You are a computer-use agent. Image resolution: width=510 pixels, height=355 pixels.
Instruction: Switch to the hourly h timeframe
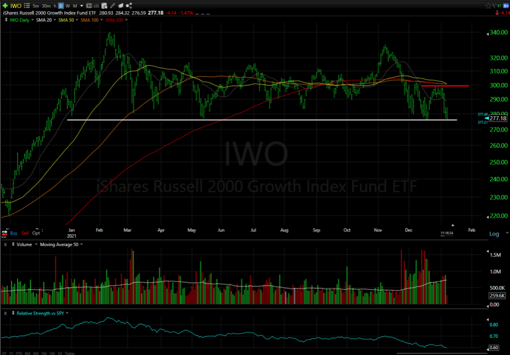pyautogui.click(x=55, y=6)
